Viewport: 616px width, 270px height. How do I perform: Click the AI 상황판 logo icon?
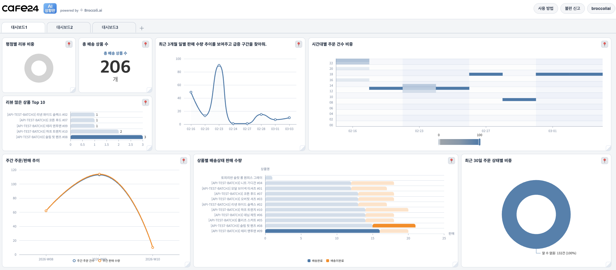[x=50, y=8]
